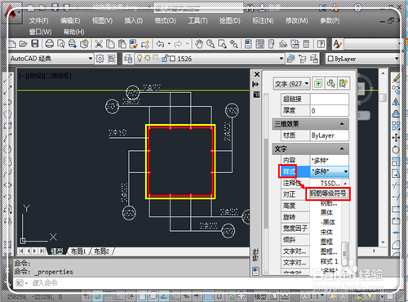Select the Array tool on Modify toolbar
The height and width of the screenshot is (302, 408).
point(396,126)
